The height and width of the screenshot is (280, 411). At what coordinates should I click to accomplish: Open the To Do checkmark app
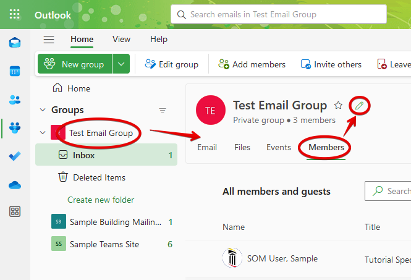click(x=15, y=156)
